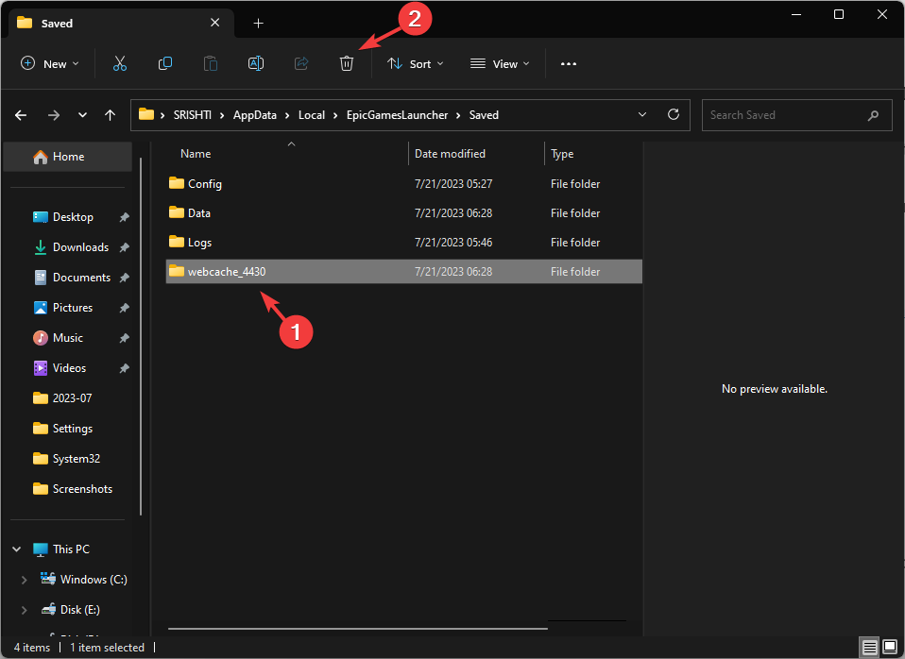Click the Rename icon in toolbar
Viewport: 905px width, 659px height.
256,63
